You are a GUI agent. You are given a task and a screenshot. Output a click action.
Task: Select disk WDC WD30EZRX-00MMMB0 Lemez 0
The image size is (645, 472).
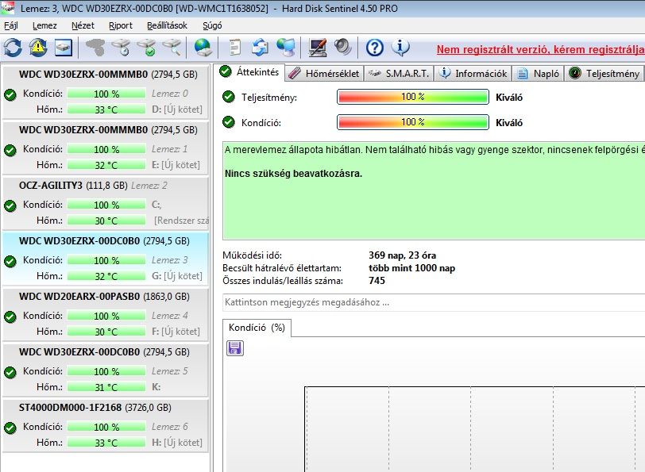click(x=106, y=91)
